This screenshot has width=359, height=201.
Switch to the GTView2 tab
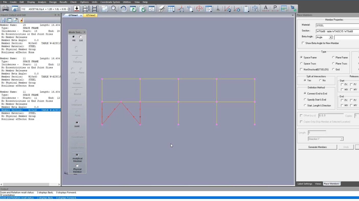(x=90, y=15)
